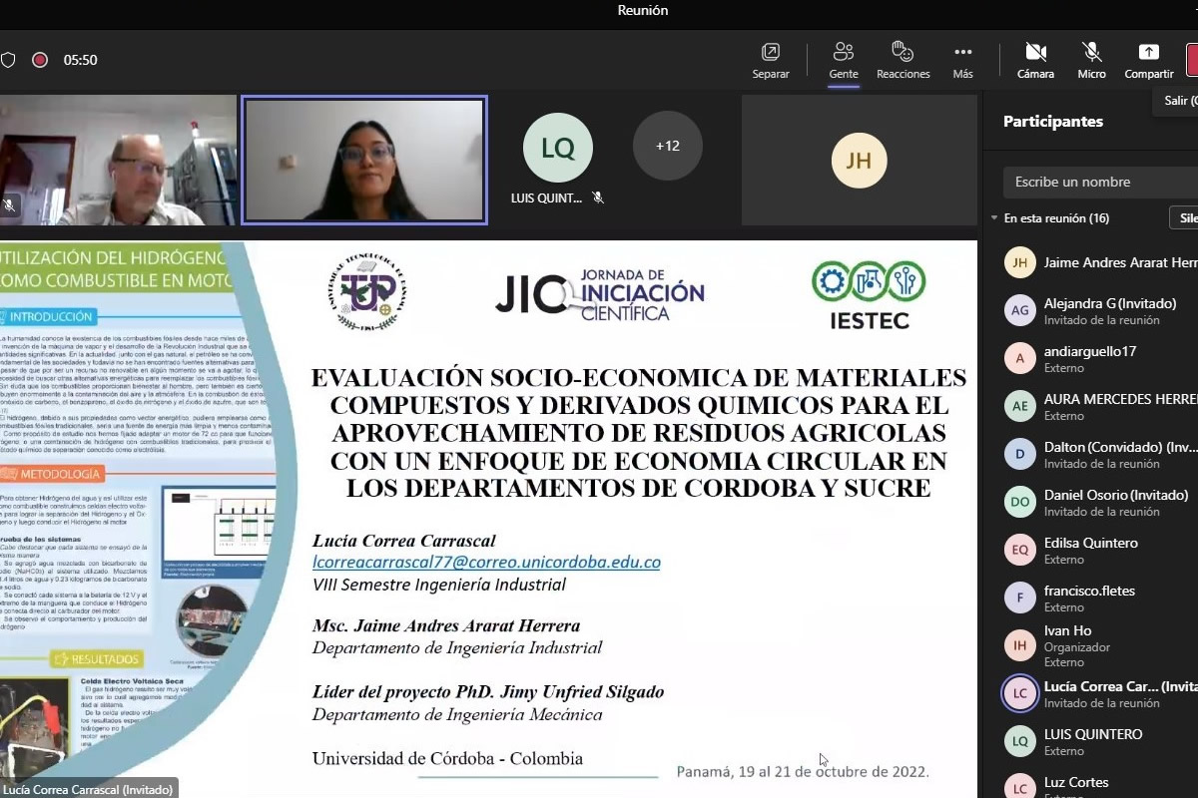Click the F avatar for francisco.fletes
The width and height of the screenshot is (1198, 798).
pyautogui.click(x=1020, y=598)
